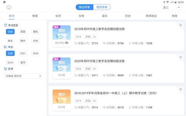Go to the home icon
Image resolution: width=186 pixels, height=116 pixels.
pyautogui.click(x=9, y=7)
